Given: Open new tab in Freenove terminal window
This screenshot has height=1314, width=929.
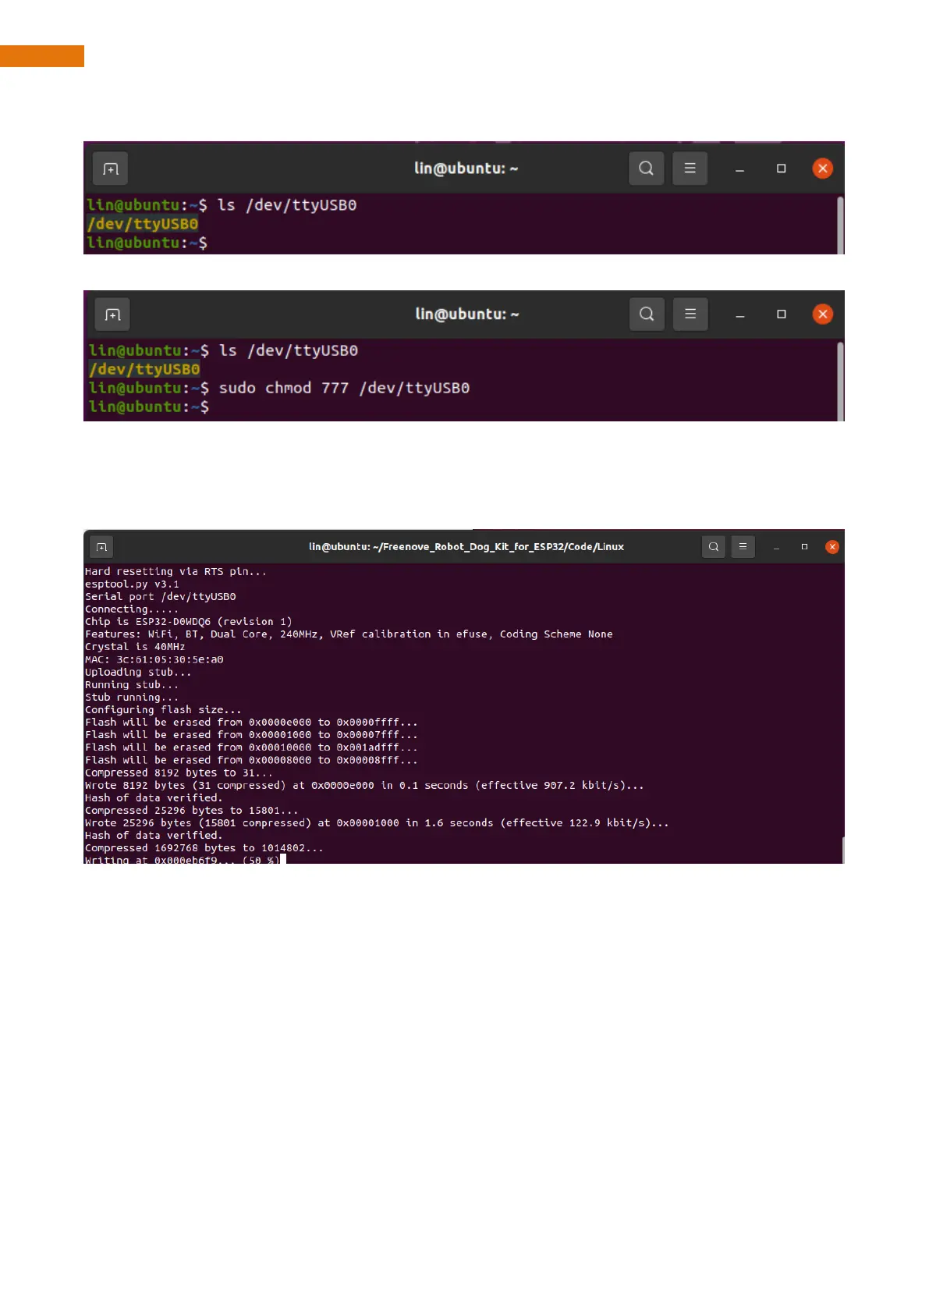Looking at the screenshot, I should [101, 547].
